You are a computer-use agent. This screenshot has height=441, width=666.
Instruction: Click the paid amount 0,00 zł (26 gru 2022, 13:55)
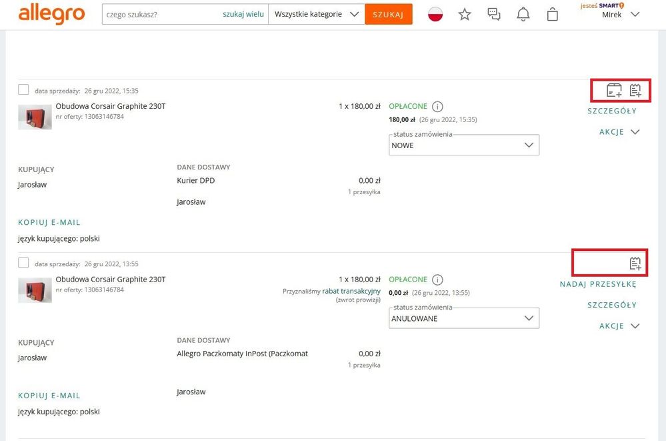(x=429, y=293)
